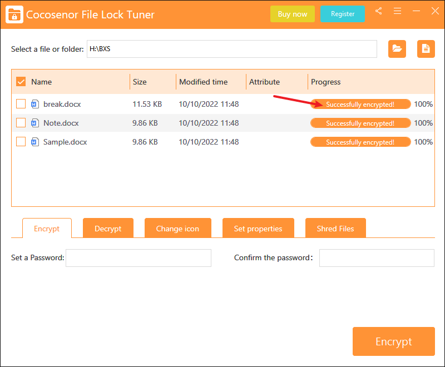Select the Note.docx file name
The height and width of the screenshot is (367, 445).
pyautogui.click(x=61, y=123)
